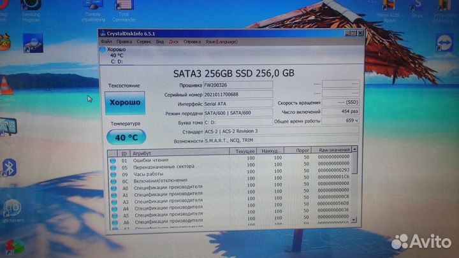Click the Атрибут column header
Screen dimensions: 459x258
tap(179, 152)
